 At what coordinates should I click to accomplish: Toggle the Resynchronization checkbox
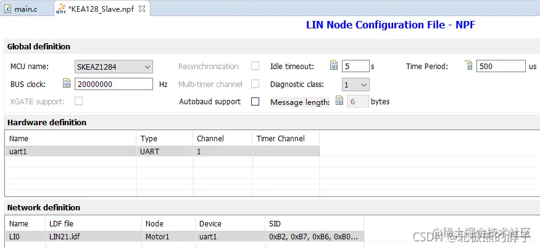tap(255, 66)
